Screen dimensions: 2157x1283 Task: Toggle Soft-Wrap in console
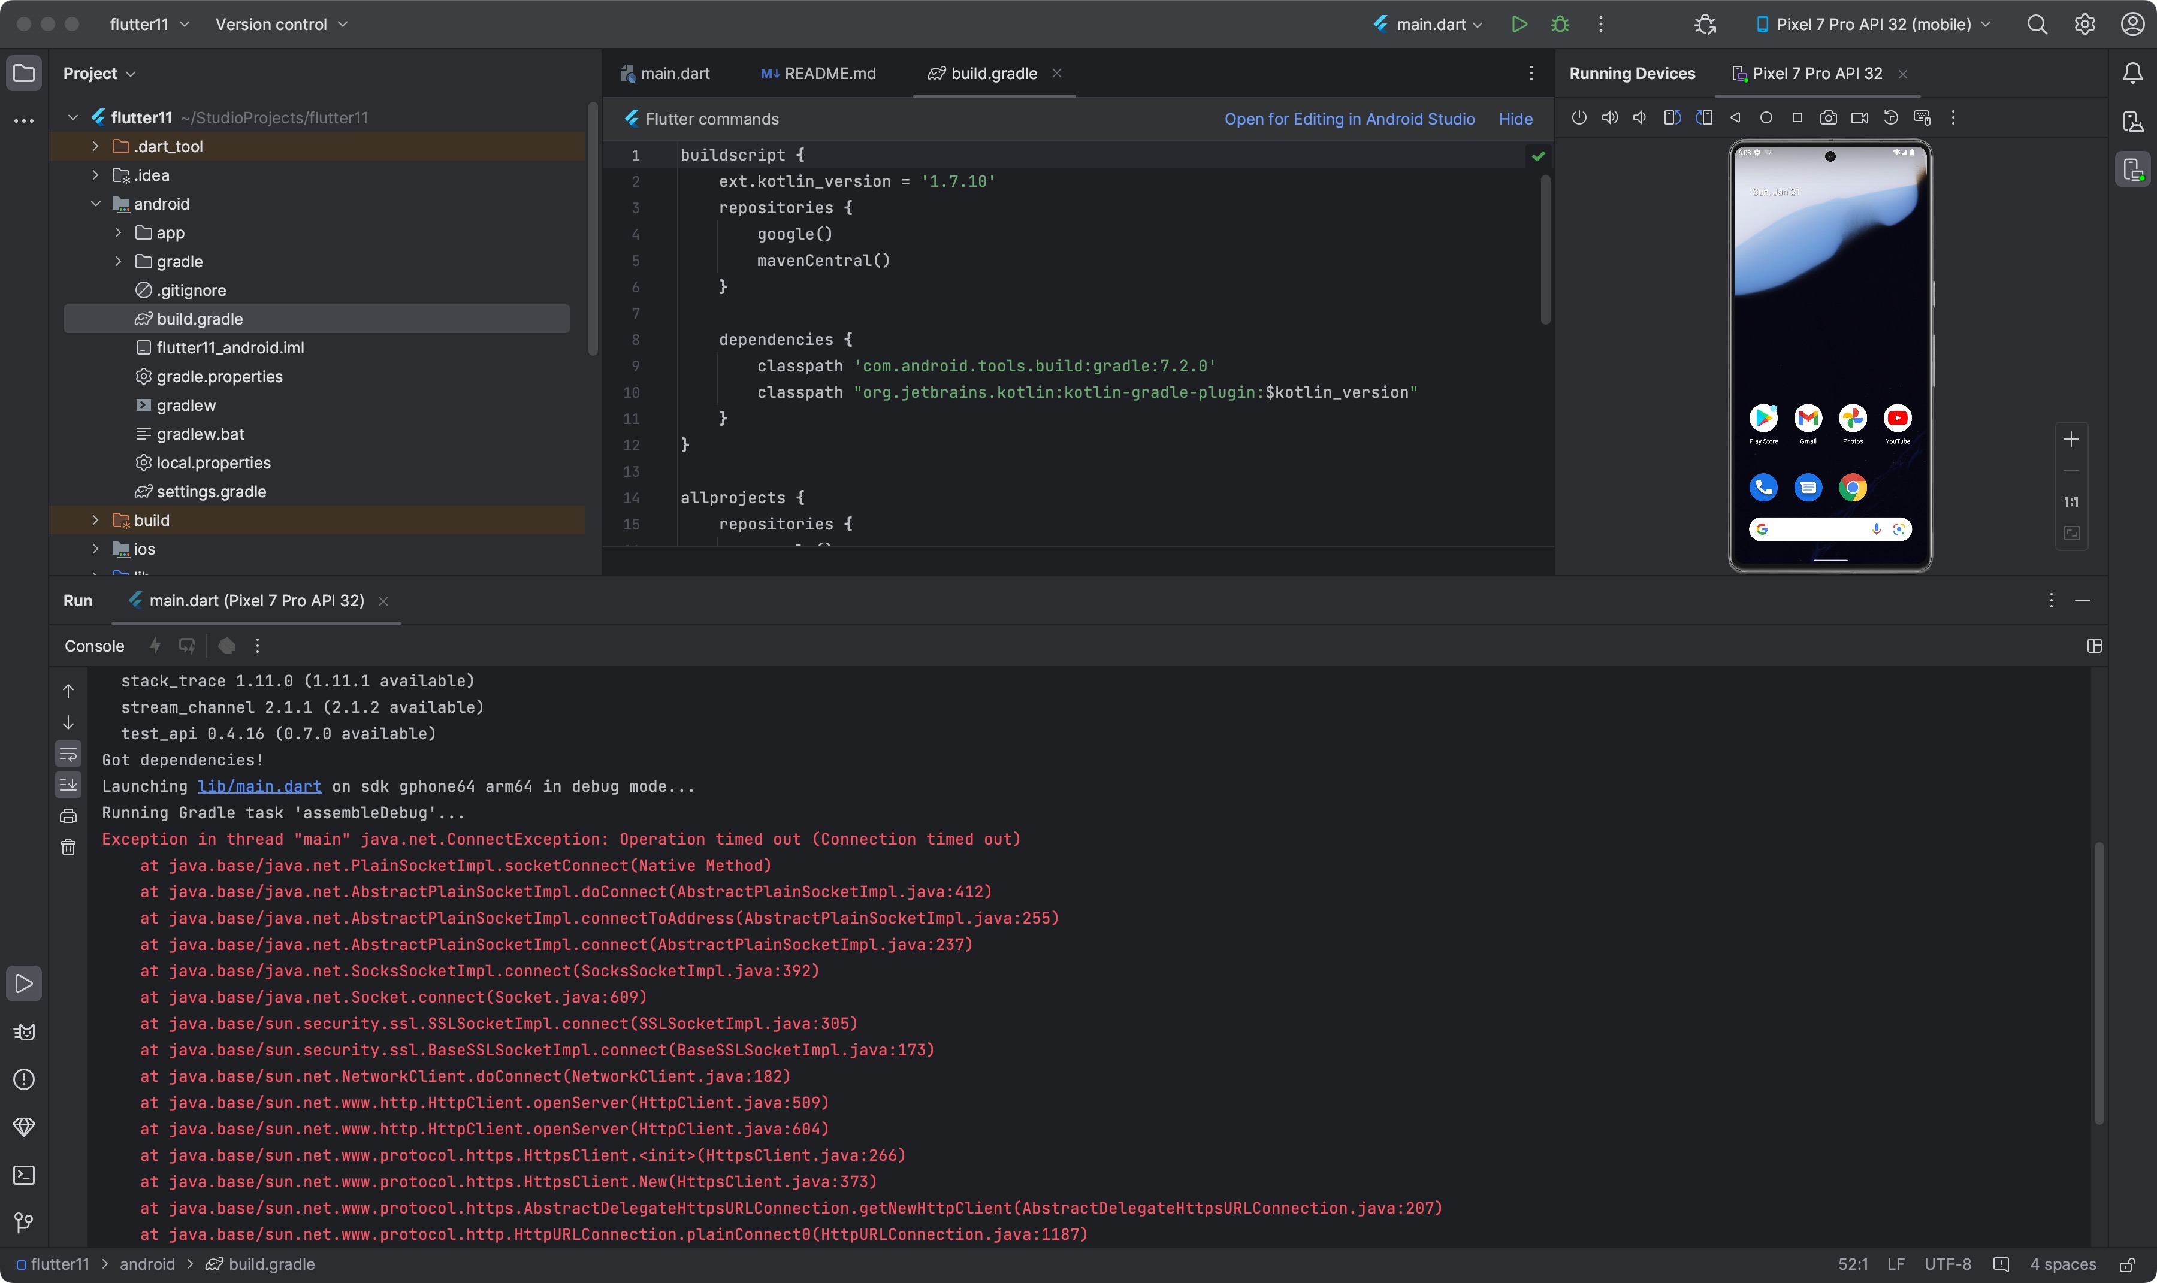point(68,754)
